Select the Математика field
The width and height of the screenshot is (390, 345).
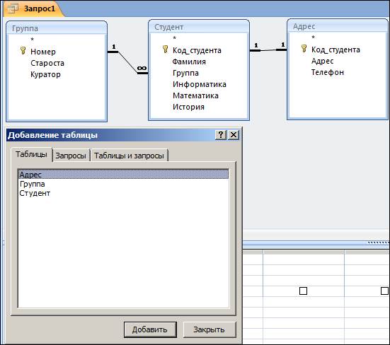(195, 95)
